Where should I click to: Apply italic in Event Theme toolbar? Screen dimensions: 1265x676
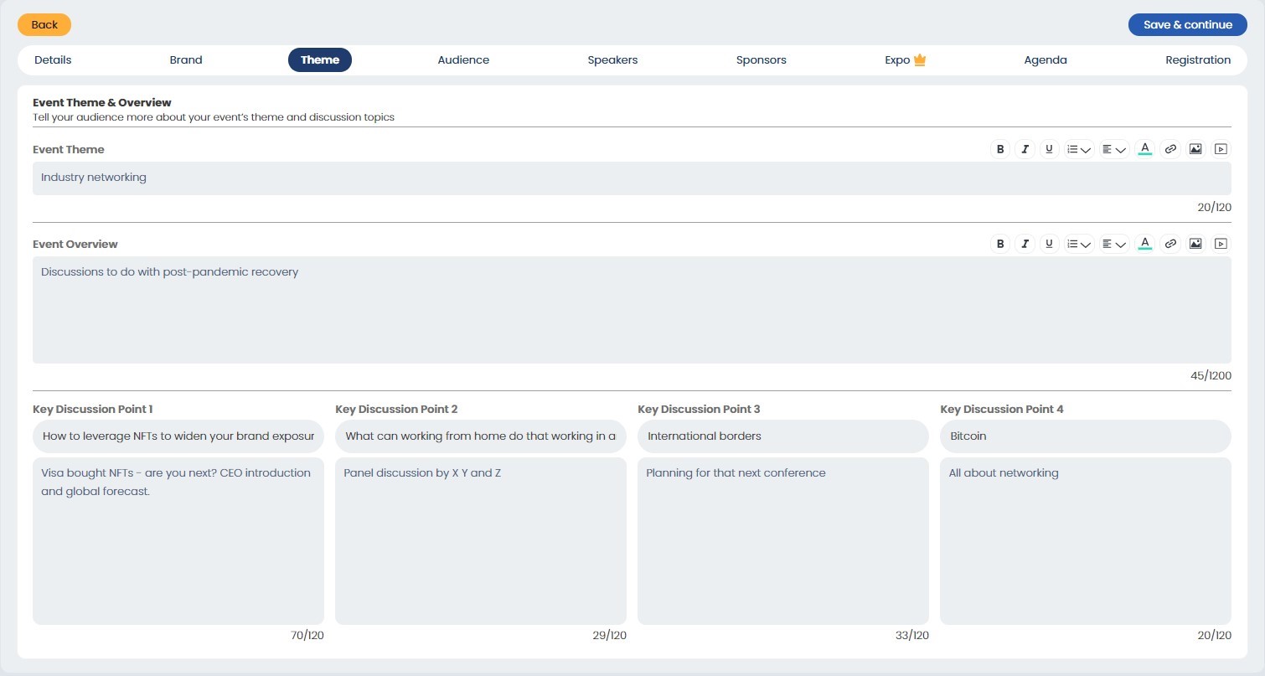[x=1025, y=149]
